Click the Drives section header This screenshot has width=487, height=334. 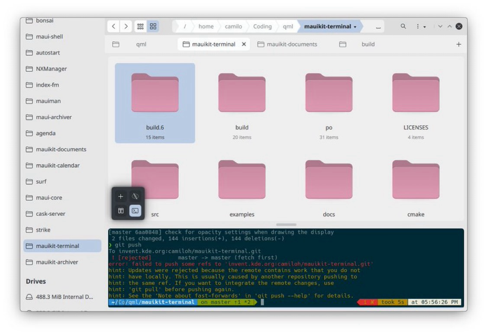36,281
